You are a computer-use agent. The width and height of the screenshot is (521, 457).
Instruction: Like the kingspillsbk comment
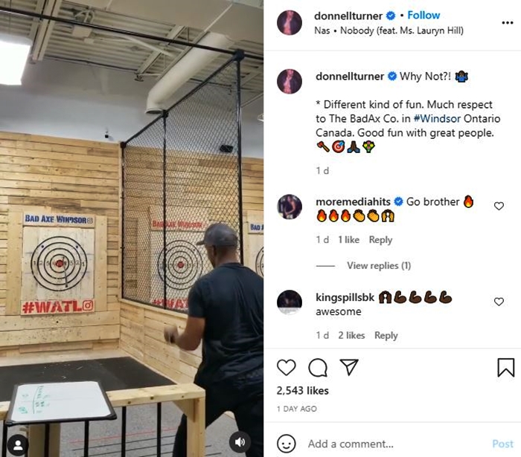(499, 302)
